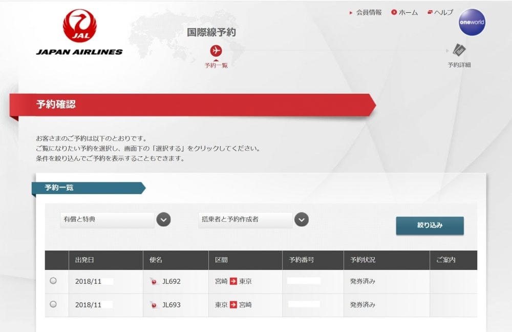
Task: Open the oneworld alliance logo
Action: tap(472, 22)
